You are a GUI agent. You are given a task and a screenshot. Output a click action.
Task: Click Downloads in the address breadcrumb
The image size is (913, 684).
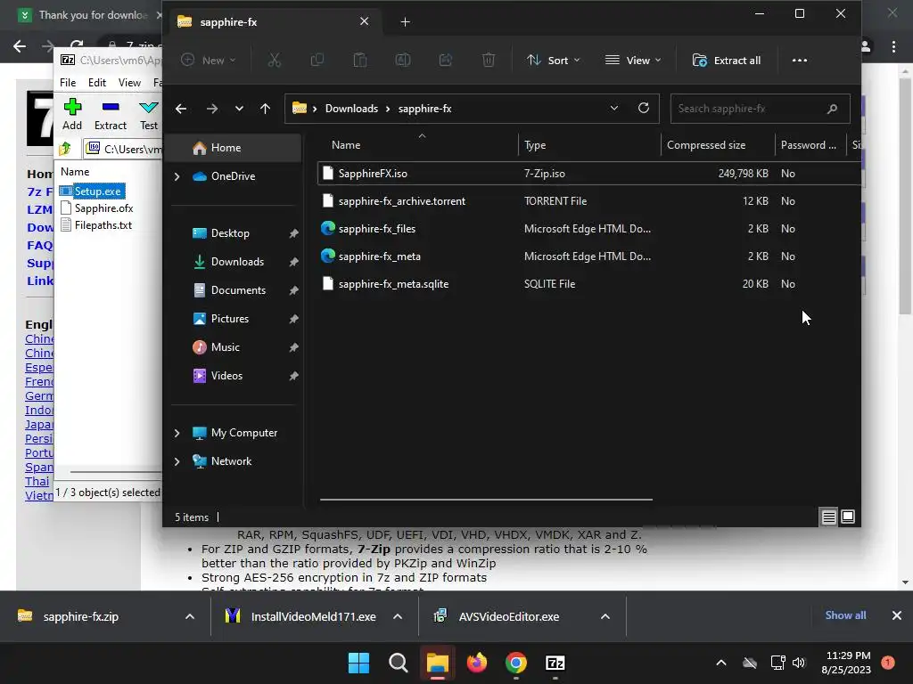point(351,108)
